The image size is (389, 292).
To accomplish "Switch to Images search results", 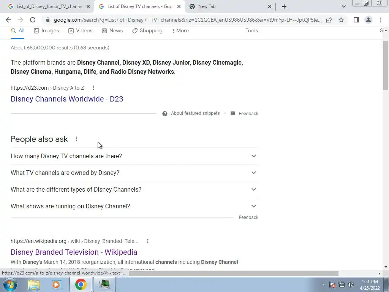I will tap(46, 30).
